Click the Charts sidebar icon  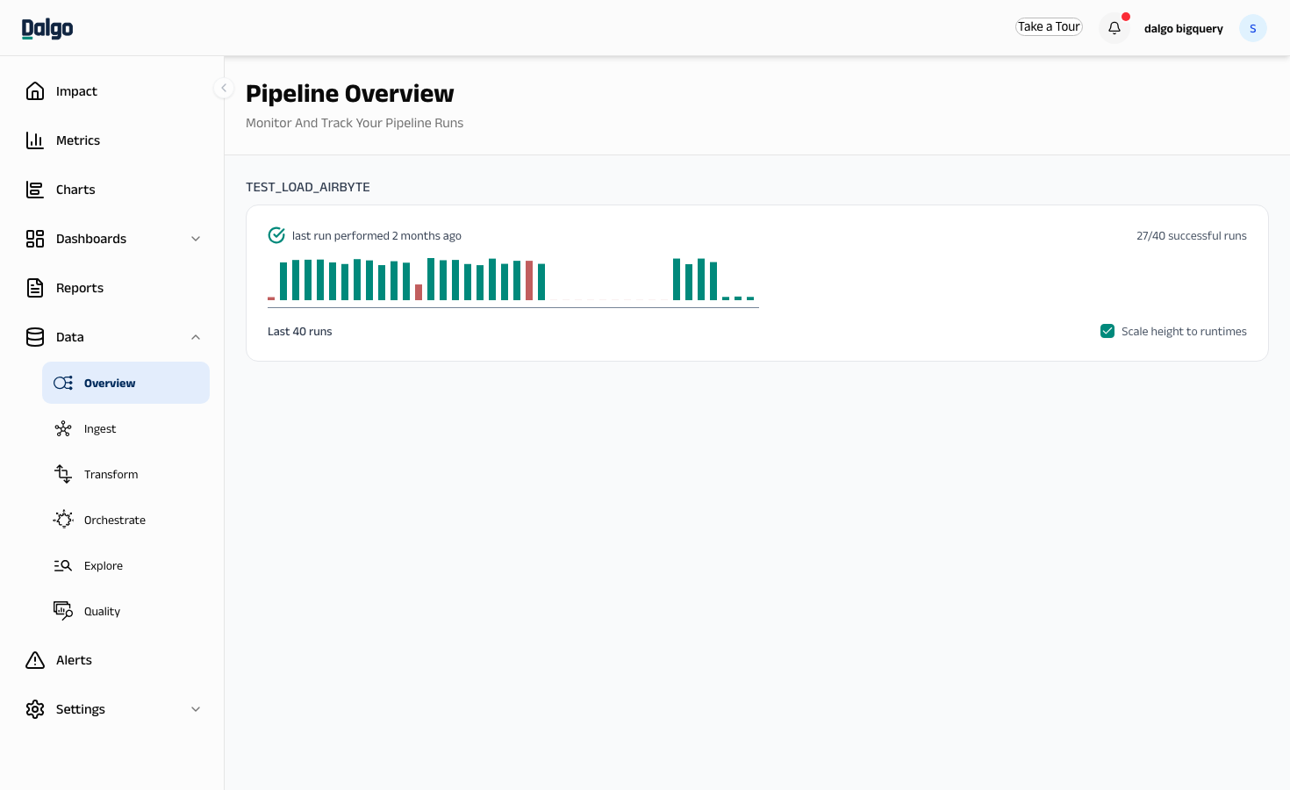pos(35,190)
